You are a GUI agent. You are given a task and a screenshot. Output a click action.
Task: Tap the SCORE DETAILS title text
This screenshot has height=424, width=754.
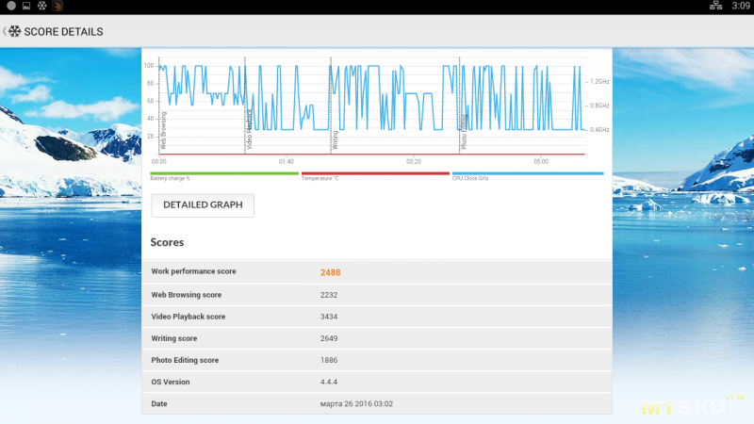[63, 32]
